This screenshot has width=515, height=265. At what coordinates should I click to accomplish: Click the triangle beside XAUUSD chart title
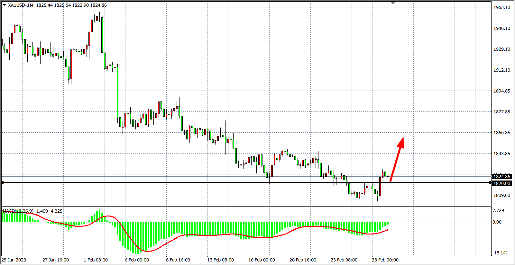coord(4,5)
